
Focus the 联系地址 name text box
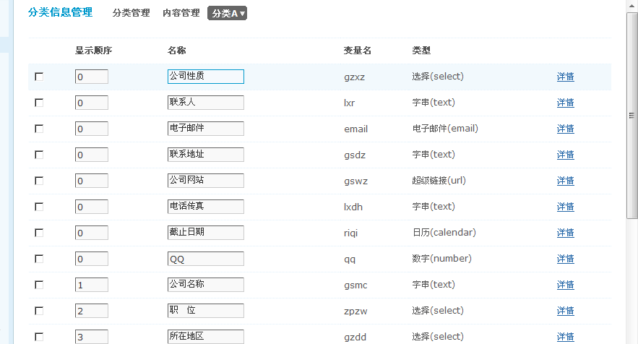pos(205,155)
